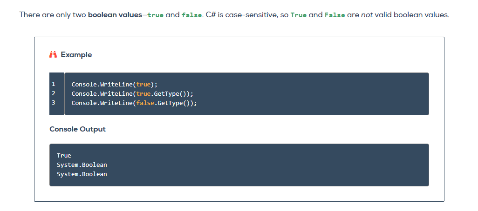
Task: Click orange "true" on code line 1
Action: pyautogui.click(x=143, y=84)
